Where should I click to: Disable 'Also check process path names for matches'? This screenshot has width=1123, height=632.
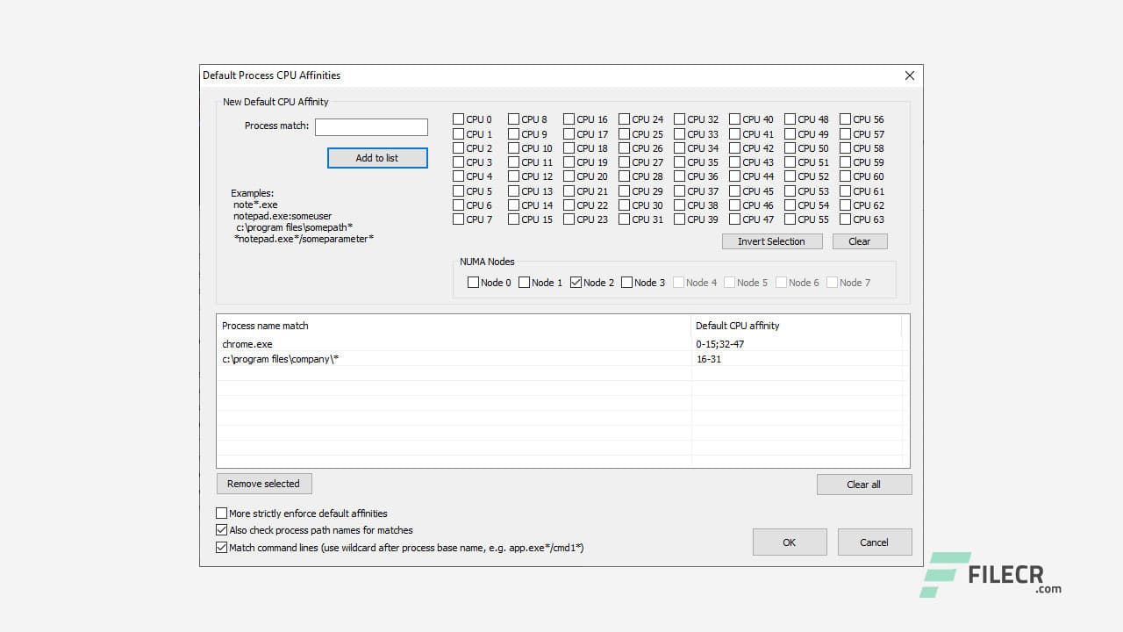(x=221, y=530)
